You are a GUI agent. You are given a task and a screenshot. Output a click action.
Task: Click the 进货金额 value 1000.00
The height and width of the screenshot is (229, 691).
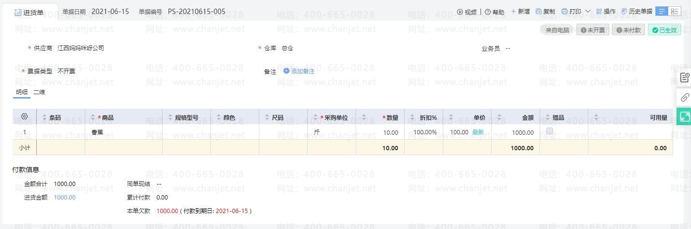pos(64,197)
